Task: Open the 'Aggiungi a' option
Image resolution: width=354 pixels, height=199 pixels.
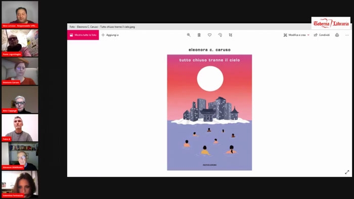Action: click(110, 35)
